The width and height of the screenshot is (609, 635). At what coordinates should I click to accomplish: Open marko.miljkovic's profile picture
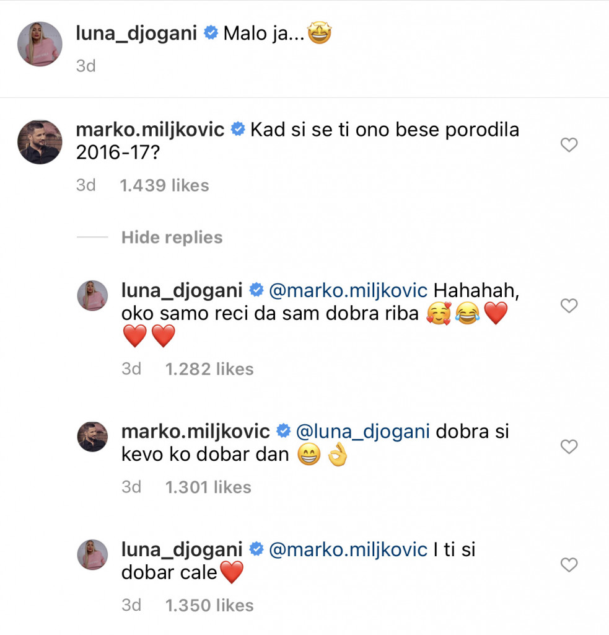tap(39, 141)
